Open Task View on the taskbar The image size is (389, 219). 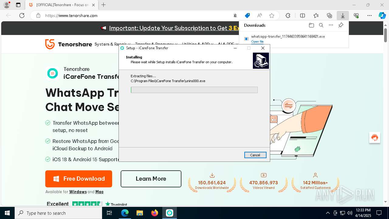pyautogui.click(x=109, y=213)
